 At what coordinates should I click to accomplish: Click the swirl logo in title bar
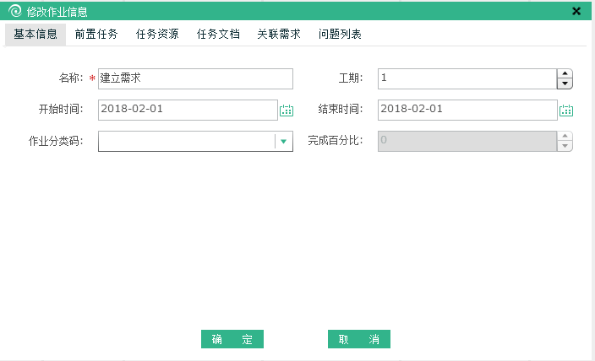tap(14, 12)
